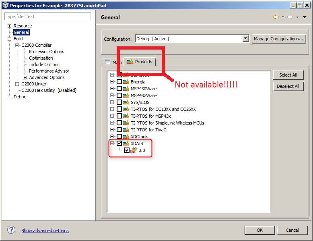
Task: Open the help question mark icon
Action: coord(11,230)
